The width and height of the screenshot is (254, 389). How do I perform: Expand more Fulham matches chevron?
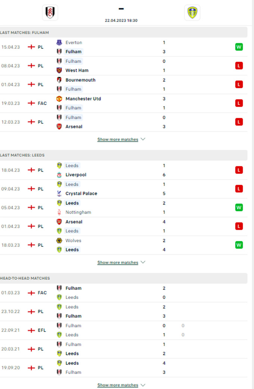[x=143, y=139]
